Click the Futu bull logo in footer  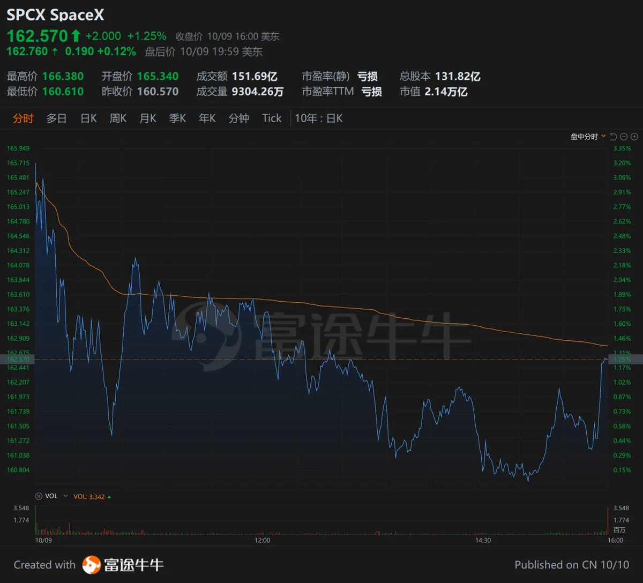click(92, 565)
